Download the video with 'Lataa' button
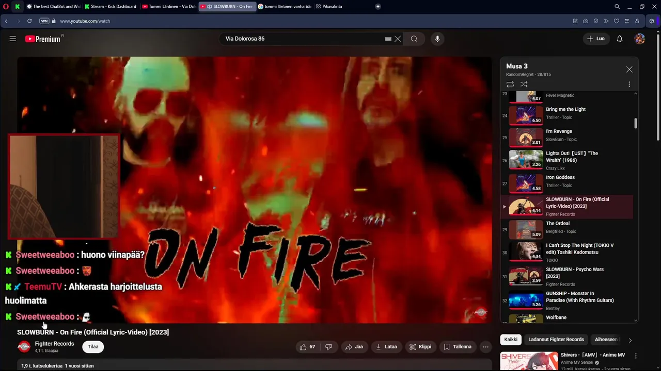Screen dimensions: 661x371 click(386, 347)
